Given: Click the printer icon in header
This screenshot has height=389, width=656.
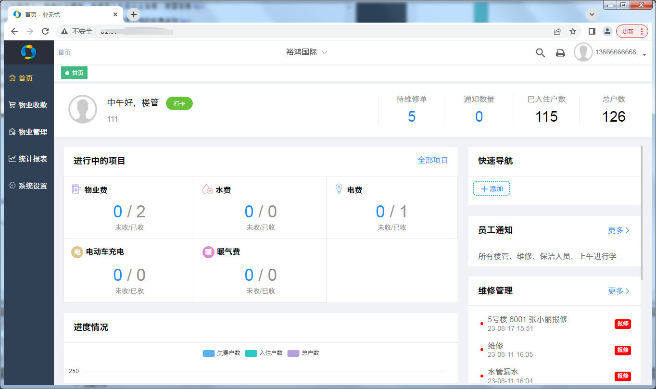Looking at the screenshot, I should pos(560,53).
